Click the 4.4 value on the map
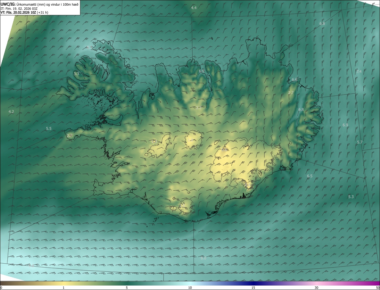 click(x=194, y=8)
